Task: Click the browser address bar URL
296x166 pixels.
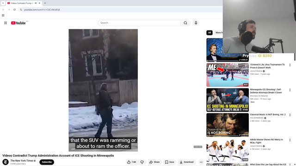Action: coord(42,10)
